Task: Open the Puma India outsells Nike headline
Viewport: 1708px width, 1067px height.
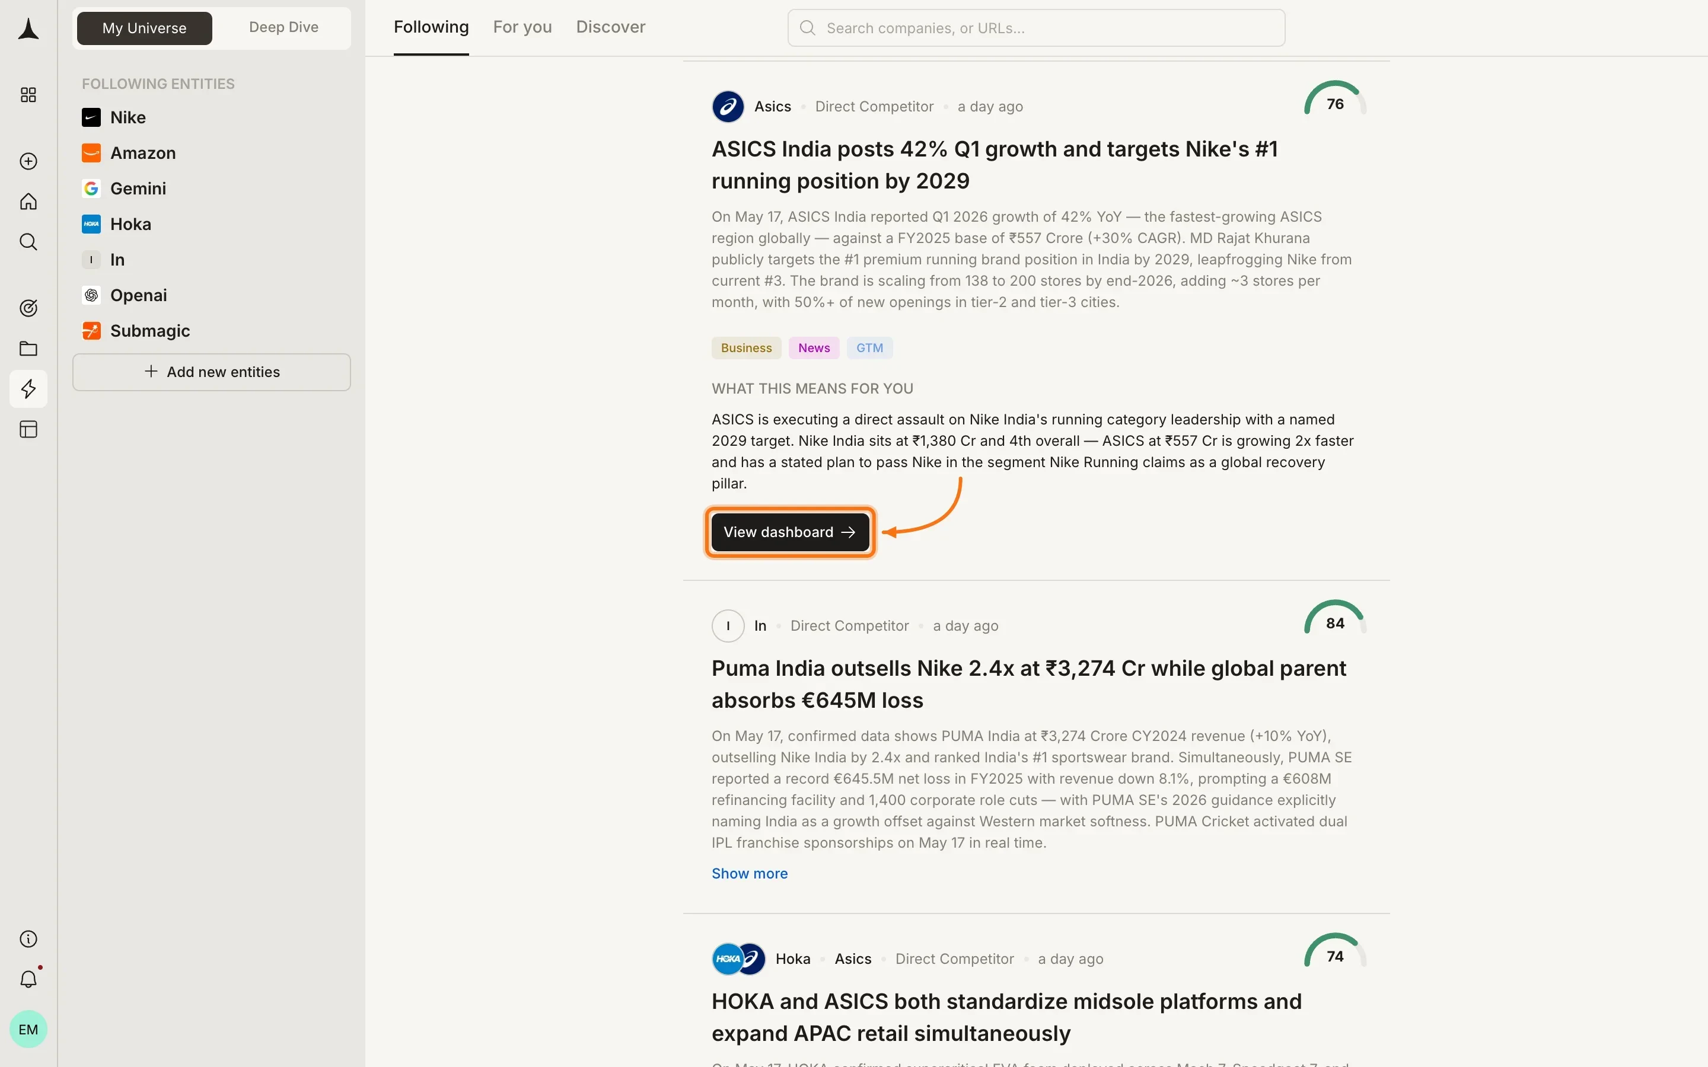Action: 1028,685
